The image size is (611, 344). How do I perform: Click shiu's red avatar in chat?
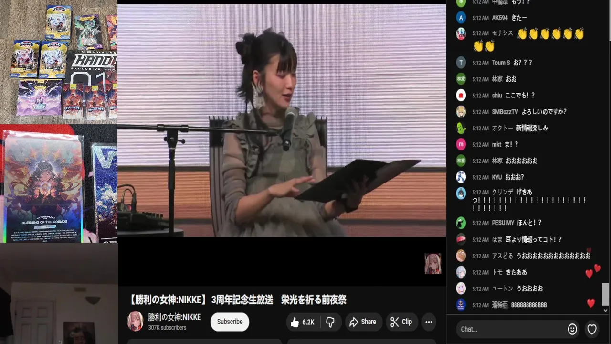pos(461,96)
